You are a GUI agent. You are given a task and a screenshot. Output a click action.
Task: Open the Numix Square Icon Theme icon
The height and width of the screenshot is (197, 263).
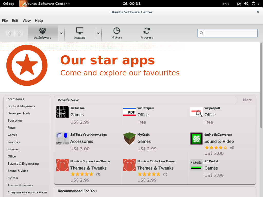tap(62, 165)
